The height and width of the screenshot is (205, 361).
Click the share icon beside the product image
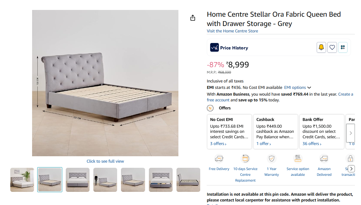tap(193, 18)
